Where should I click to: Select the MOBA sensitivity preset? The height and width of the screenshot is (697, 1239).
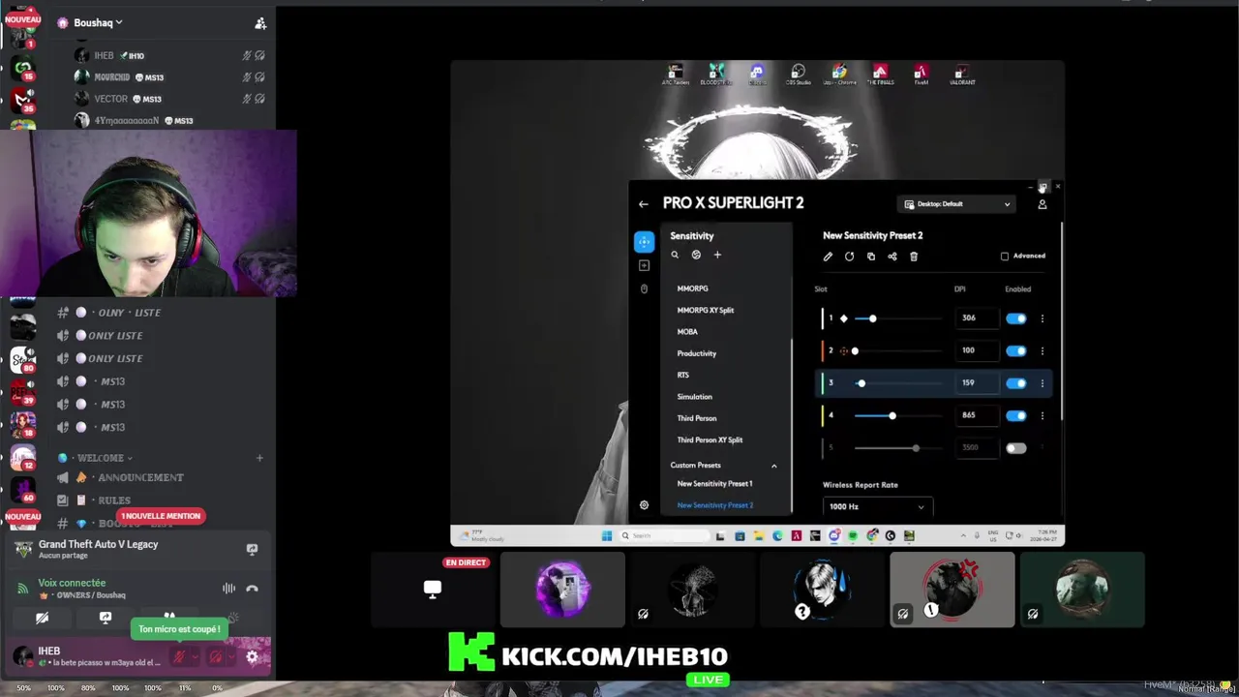[x=687, y=332]
